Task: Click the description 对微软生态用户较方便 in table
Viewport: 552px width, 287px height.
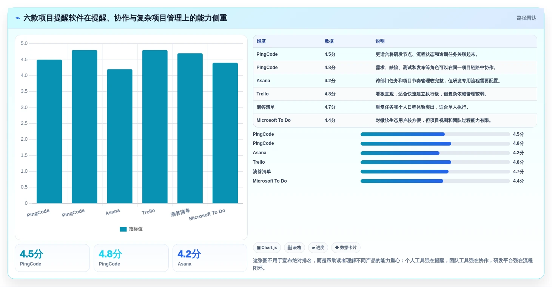Action: point(435,120)
